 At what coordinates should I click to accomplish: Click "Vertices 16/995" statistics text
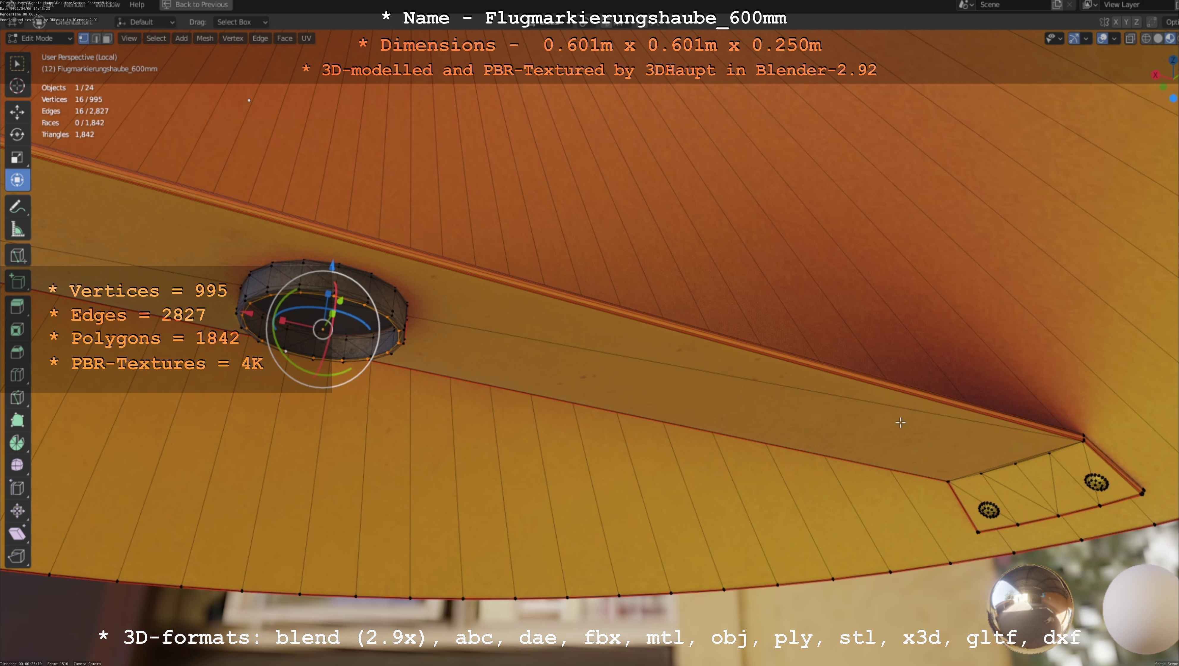(72, 99)
